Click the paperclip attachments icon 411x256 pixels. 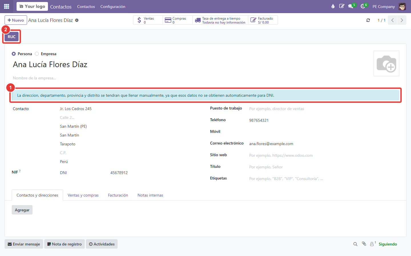click(x=364, y=244)
